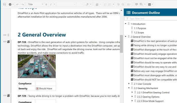Viewport: 177px width, 103px height.
Task: Apply bulleted list formatting
Action: coord(110,4)
